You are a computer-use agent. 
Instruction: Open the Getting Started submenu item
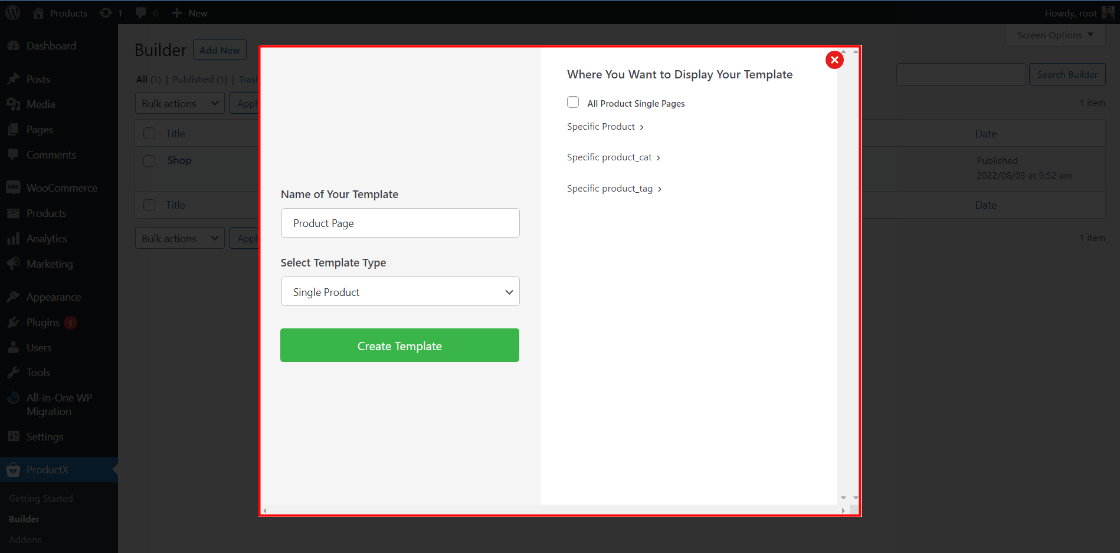tap(41, 498)
